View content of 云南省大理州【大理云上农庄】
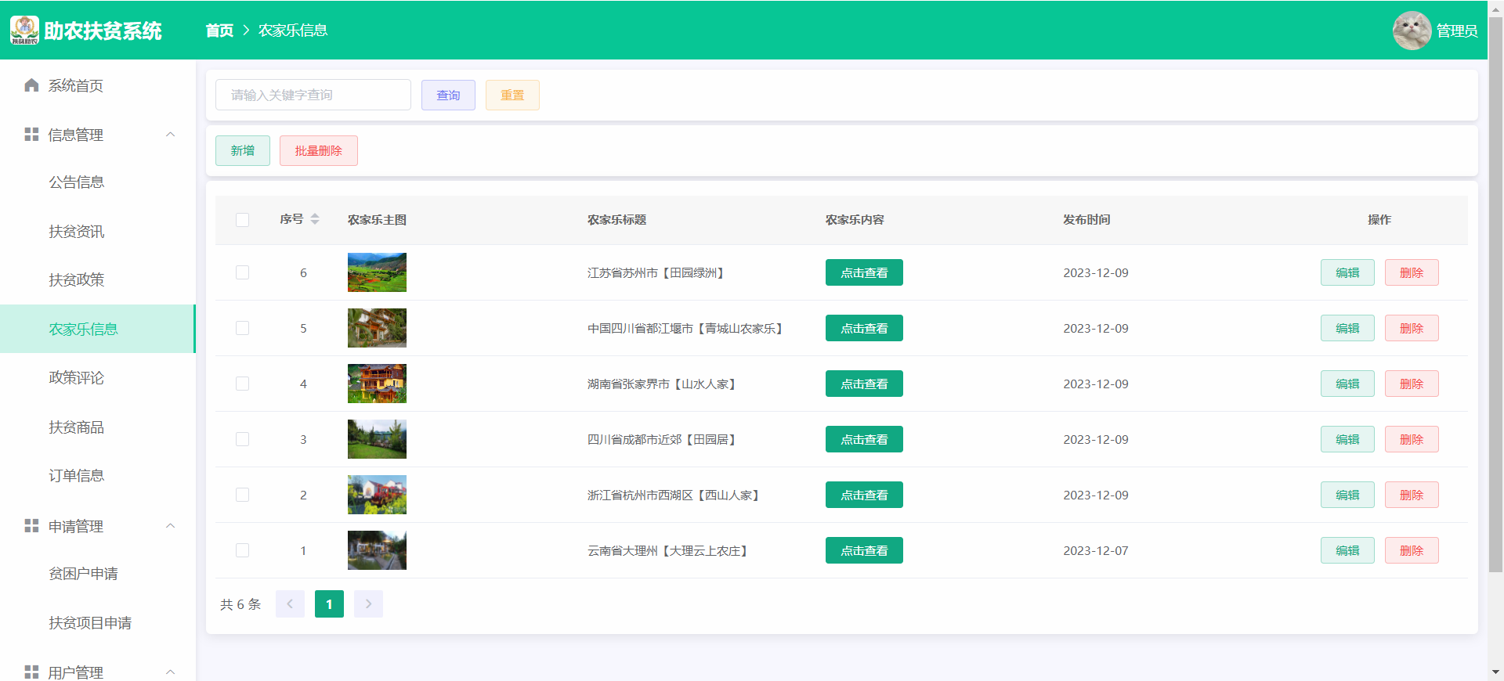1504x681 pixels. tap(864, 550)
